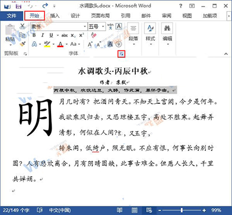Toggle superscript x²
The height and width of the screenshot is (215, 232).
coord(81,35)
